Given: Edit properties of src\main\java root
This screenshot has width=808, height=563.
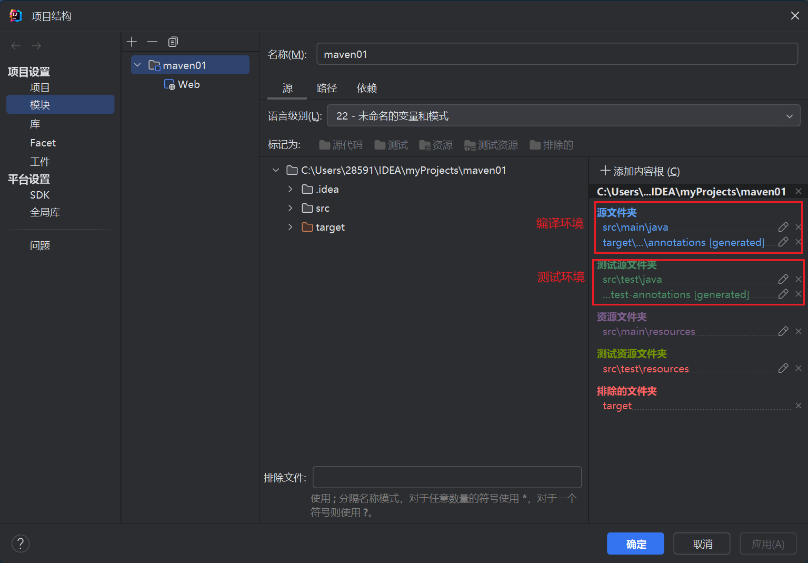Looking at the screenshot, I should [x=783, y=227].
